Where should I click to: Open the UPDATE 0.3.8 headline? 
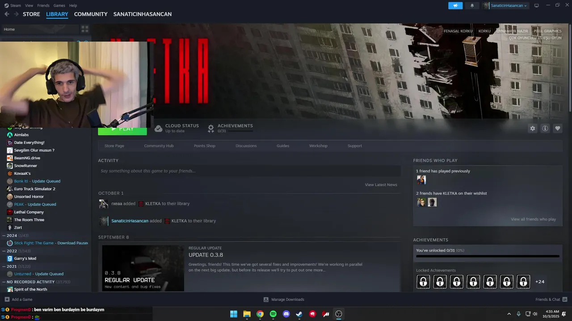[x=206, y=255]
